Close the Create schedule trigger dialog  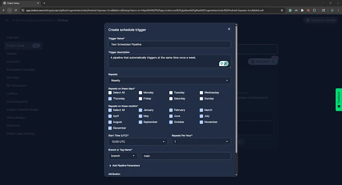click(229, 29)
